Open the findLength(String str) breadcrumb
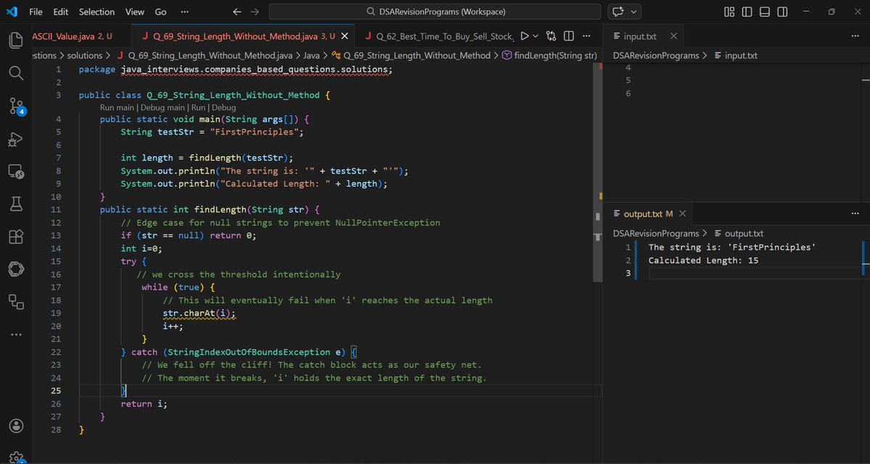Viewport: 870px width, 464px height. tap(549, 55)
